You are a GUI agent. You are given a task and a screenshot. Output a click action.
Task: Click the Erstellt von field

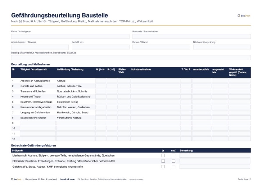[x=101, y=47]
